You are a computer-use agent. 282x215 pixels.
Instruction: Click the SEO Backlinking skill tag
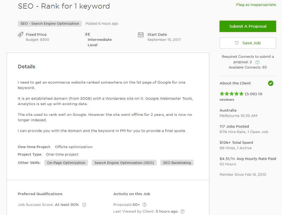pos(177,163)
